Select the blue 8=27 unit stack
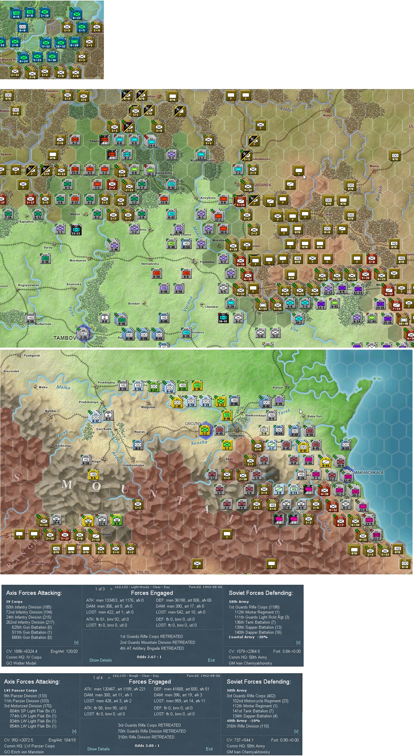Screen dimensions: 414x756 coord(77,14)
